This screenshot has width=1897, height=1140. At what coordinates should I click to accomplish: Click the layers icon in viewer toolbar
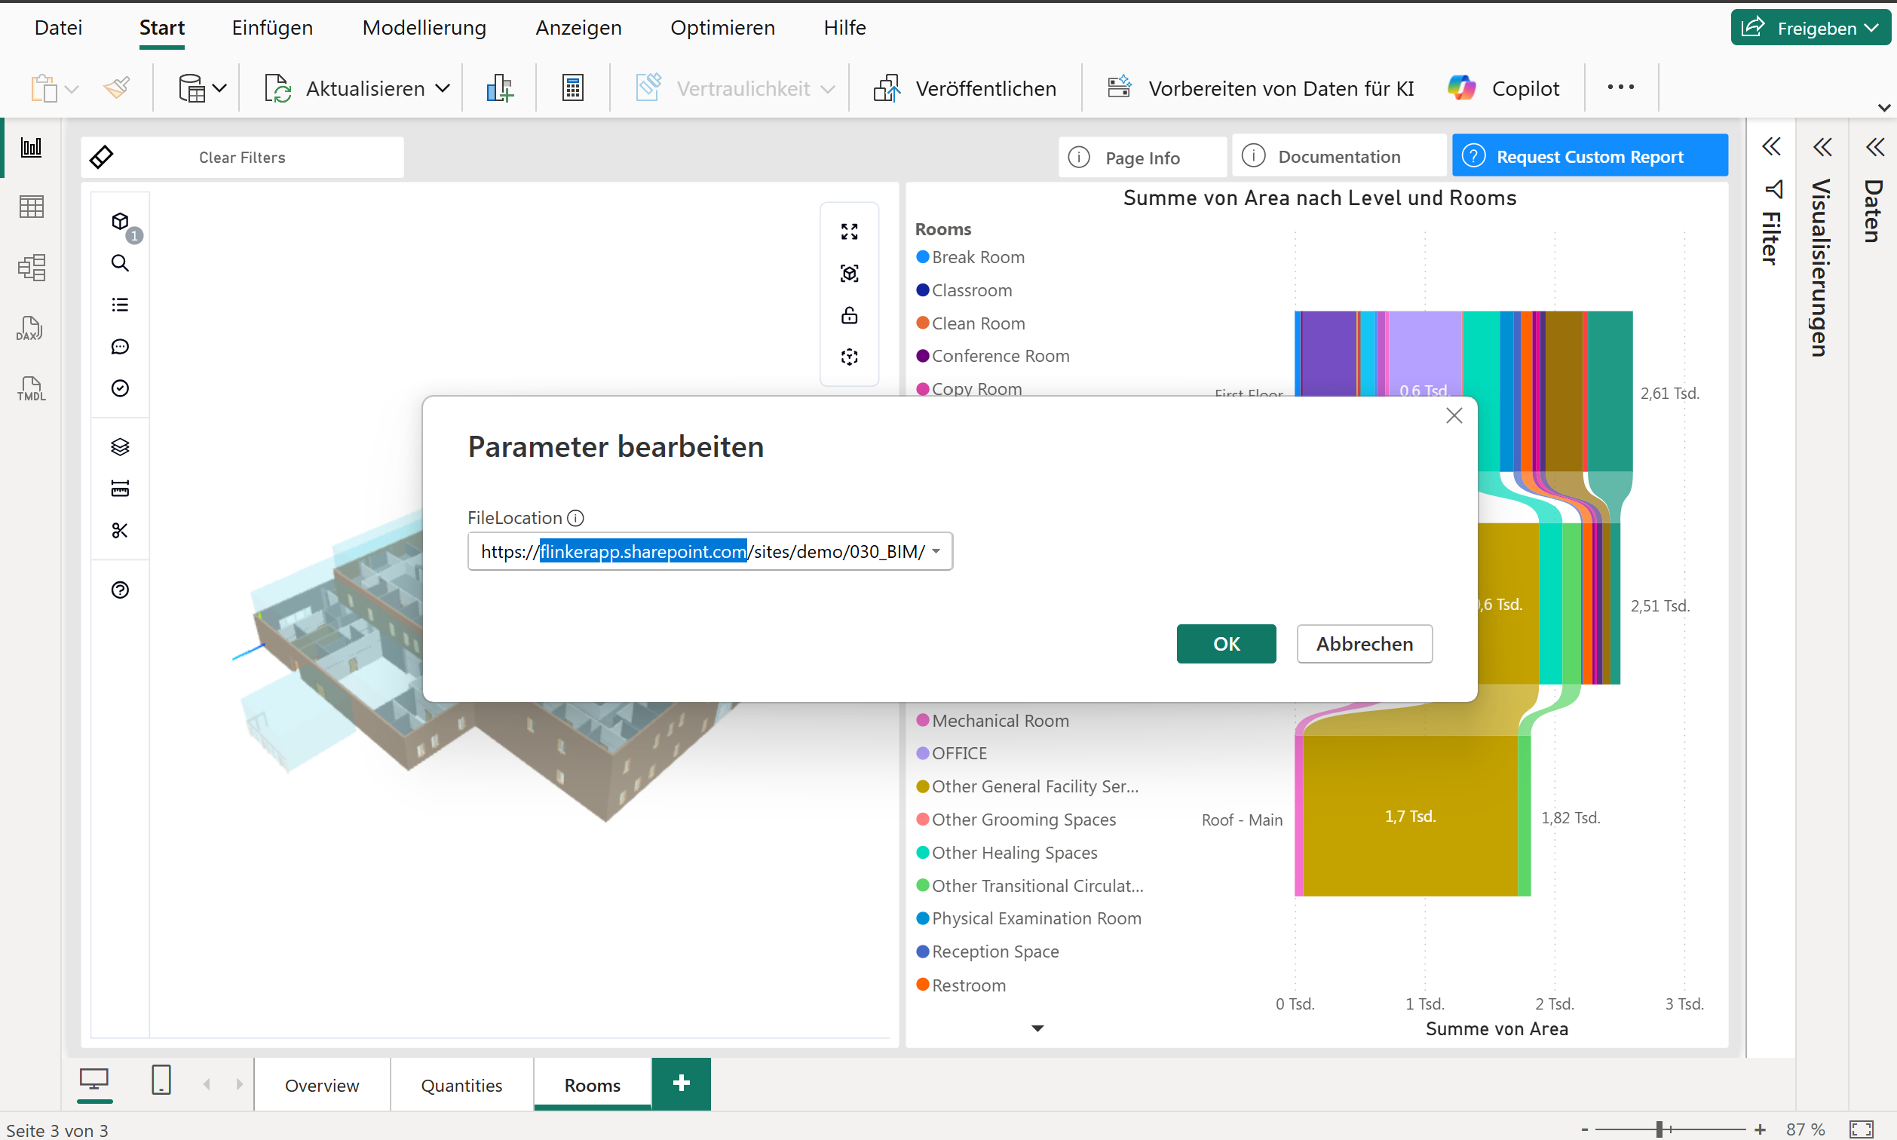pyautogui.click(x=120, y=446)
